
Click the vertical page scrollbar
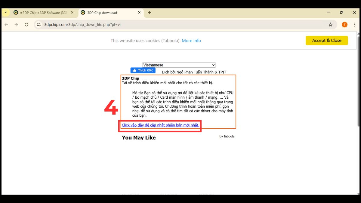click(358, 81)
